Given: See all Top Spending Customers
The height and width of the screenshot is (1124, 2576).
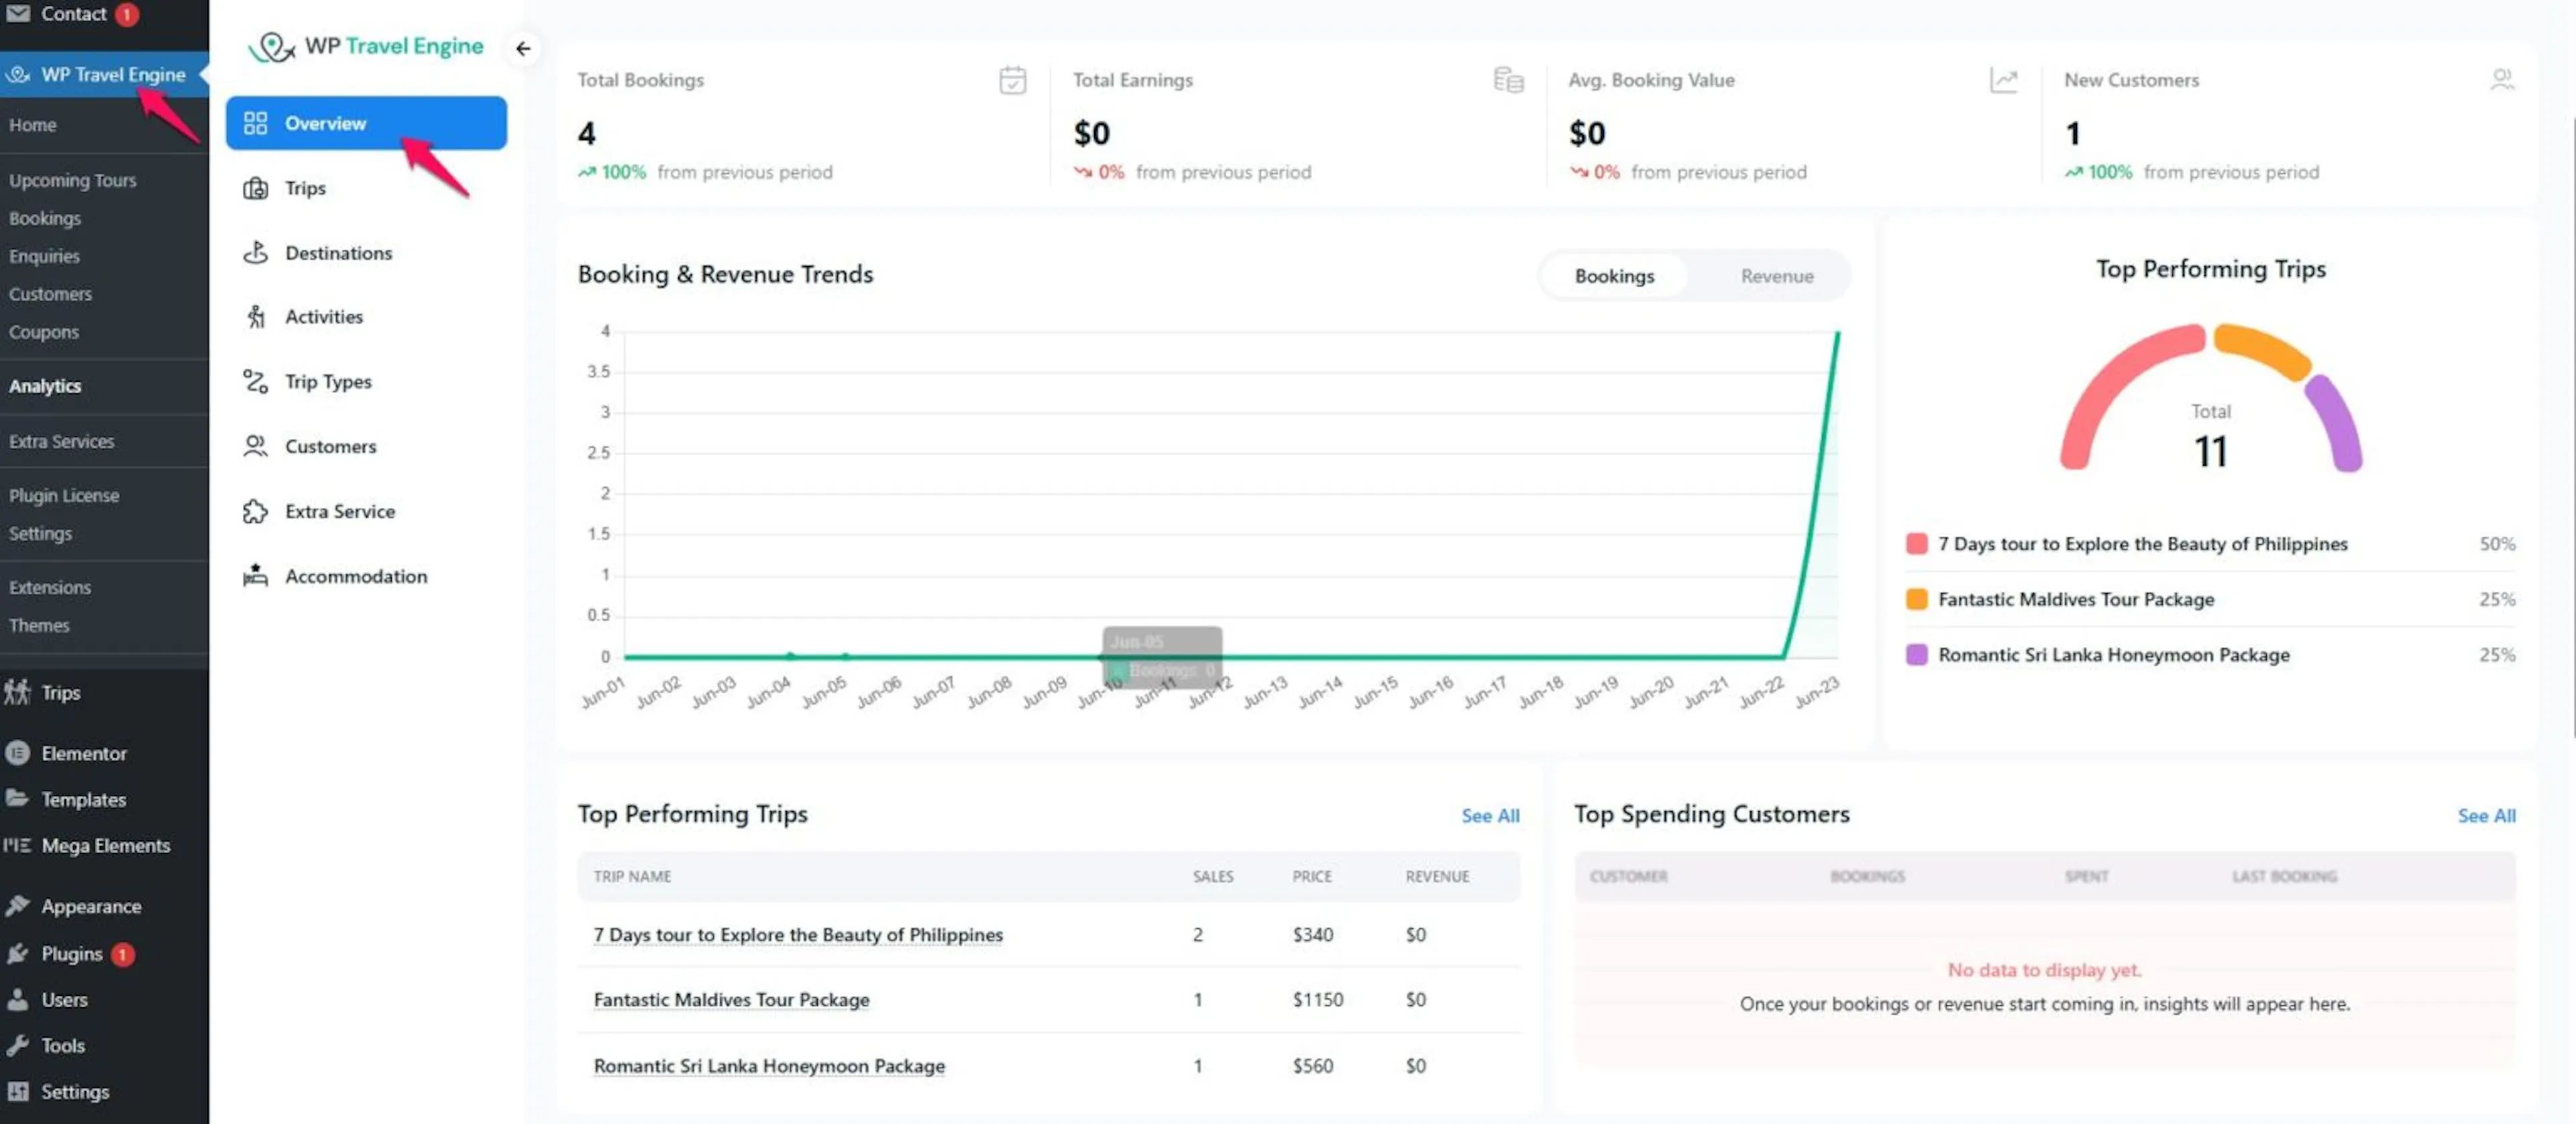Looking at the screenshot, I should click(2486, 816).
